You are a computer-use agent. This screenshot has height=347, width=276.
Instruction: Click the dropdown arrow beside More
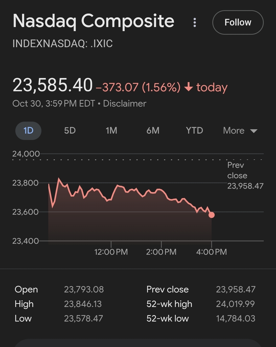pos(254,131)
